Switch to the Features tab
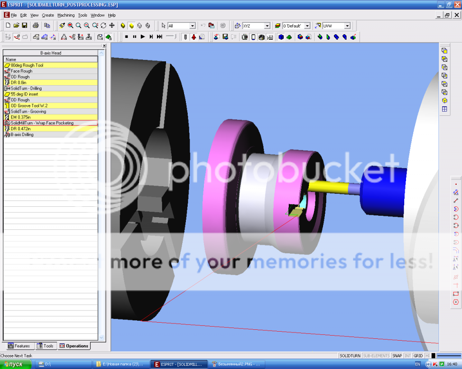 click(x=20, y=346)
